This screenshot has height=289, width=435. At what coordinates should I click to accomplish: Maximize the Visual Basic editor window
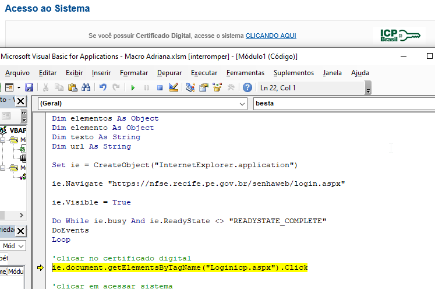click(x=429, y=56)
